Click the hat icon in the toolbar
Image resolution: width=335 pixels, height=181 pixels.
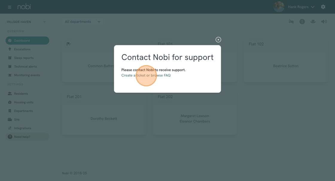(313, 21)
